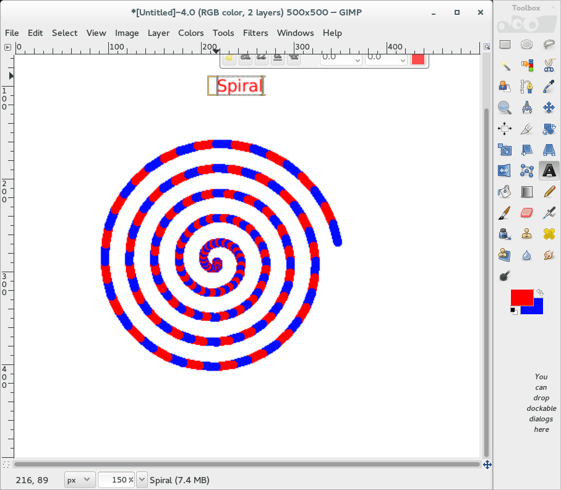Select the Pencil tool

click(549, 191)
